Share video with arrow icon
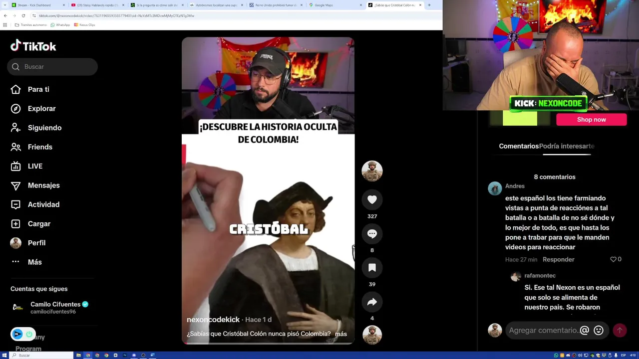The image size is (639, 359). tap(372, 302)
